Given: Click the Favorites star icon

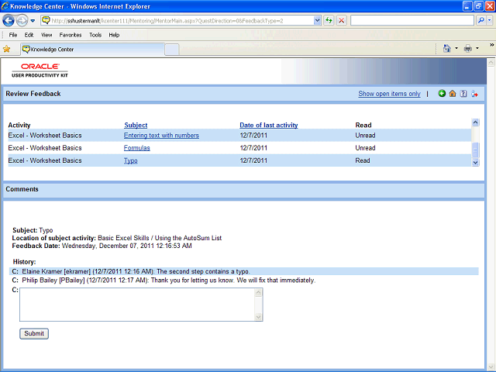Looking at the screenshot, I should click(7, 49).
